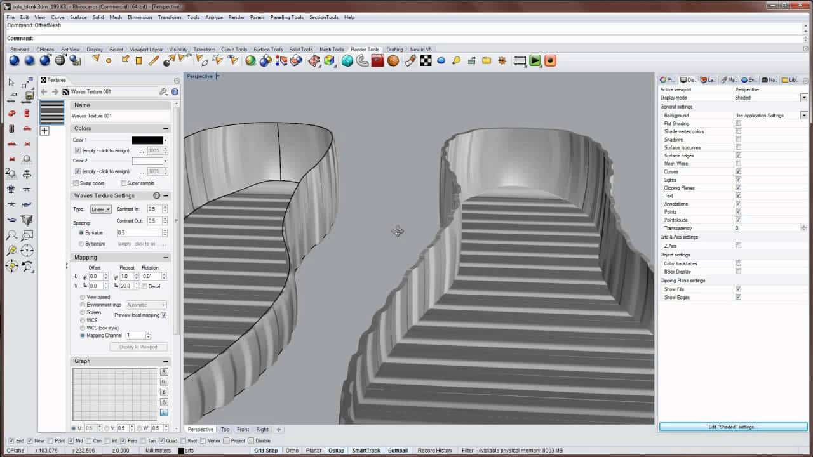Toggle Preview local mapping checkbox

tap(163, 315)
